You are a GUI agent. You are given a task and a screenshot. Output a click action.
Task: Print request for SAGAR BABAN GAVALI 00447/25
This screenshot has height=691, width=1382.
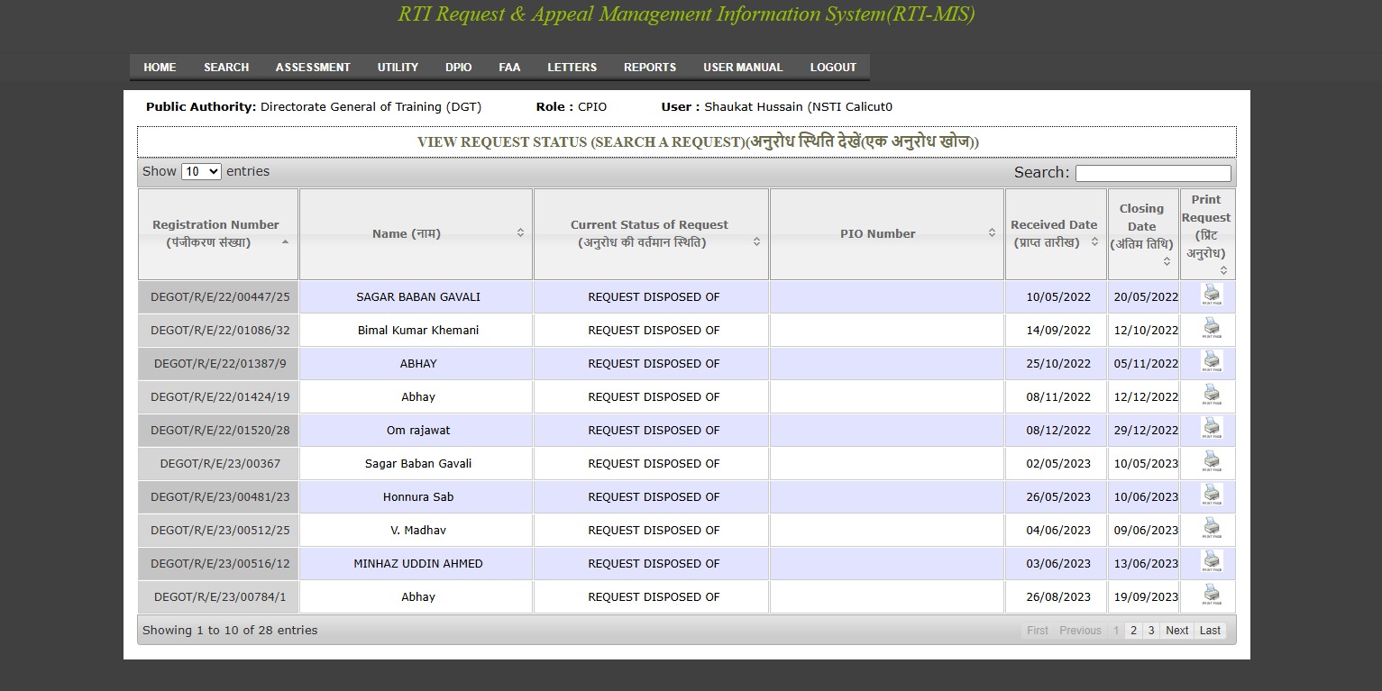(x=1212, y=295)
